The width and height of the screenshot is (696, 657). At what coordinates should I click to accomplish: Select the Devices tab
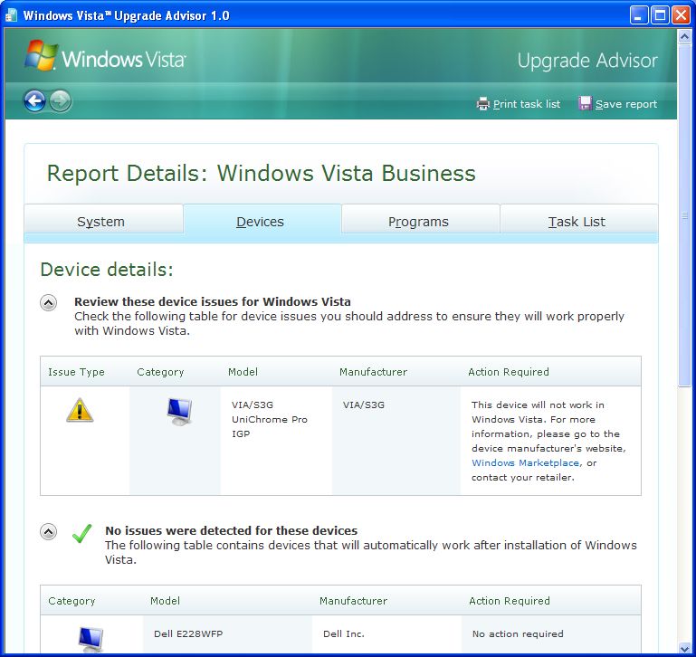click(262, 221)
